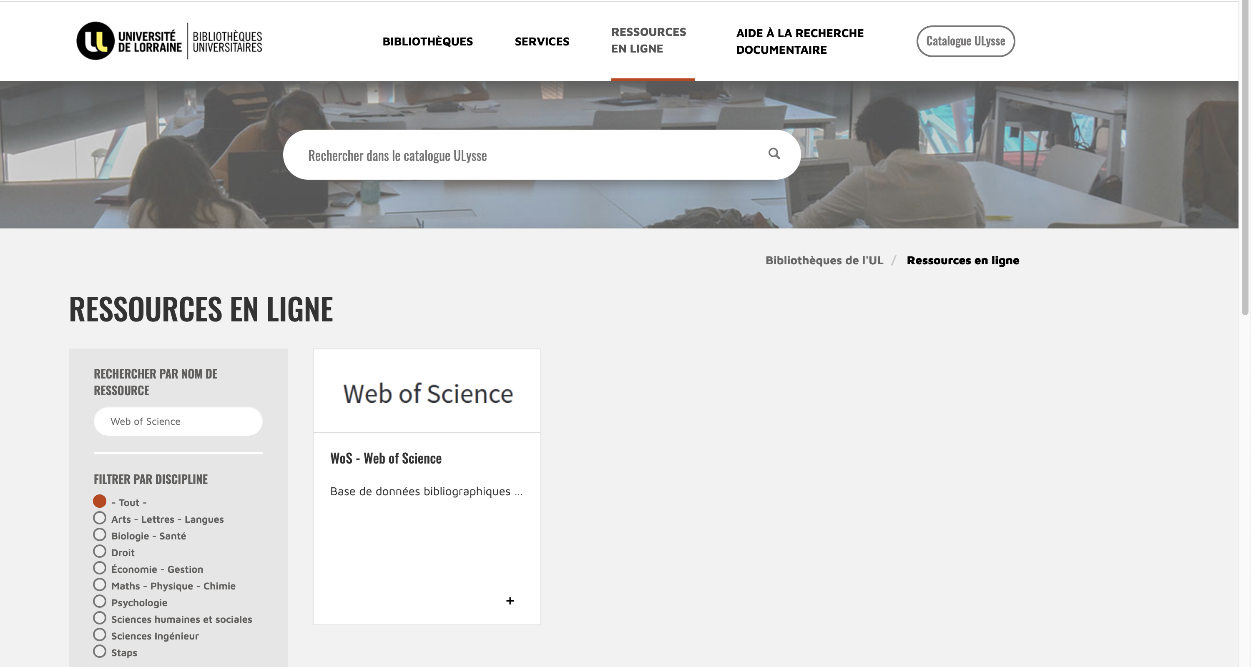
Task: Filter by Droit discipline
Action: pos(100,552)
